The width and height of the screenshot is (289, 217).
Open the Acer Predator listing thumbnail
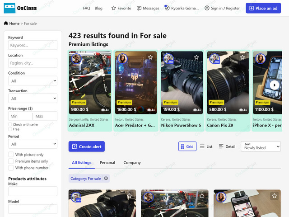point(136,82)
